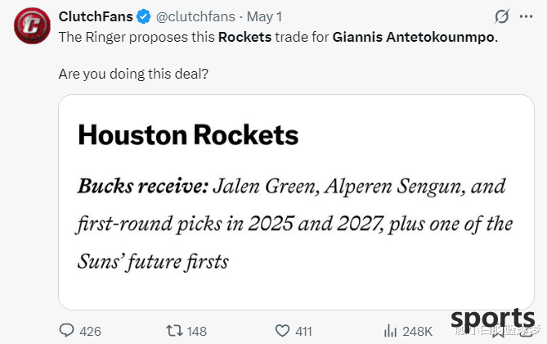Click the Grok slashed-circle icon

coord(502,16)
